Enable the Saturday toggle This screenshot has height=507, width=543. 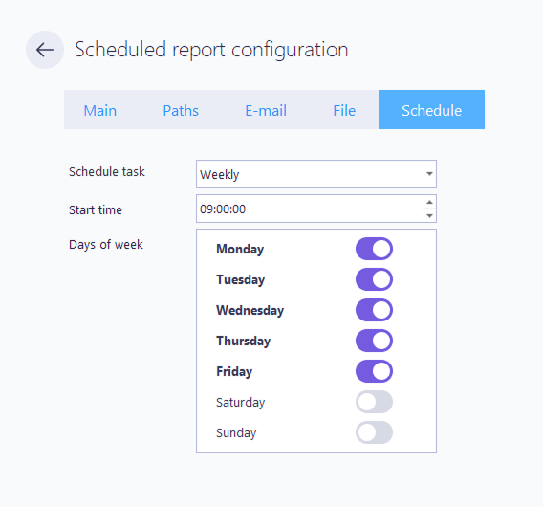coord(374,402)
